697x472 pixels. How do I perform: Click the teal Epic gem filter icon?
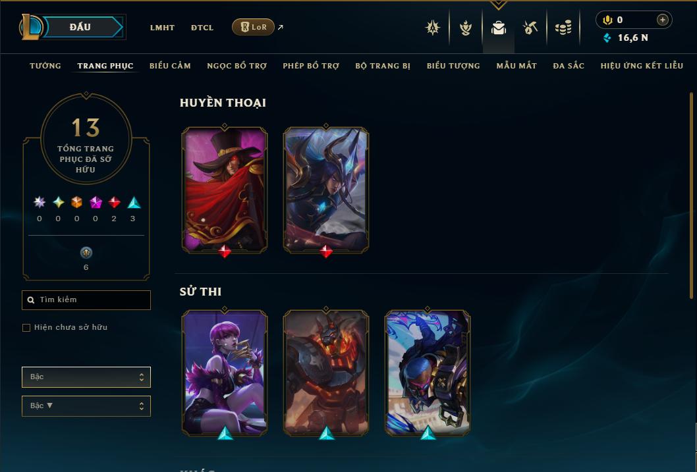134,203
